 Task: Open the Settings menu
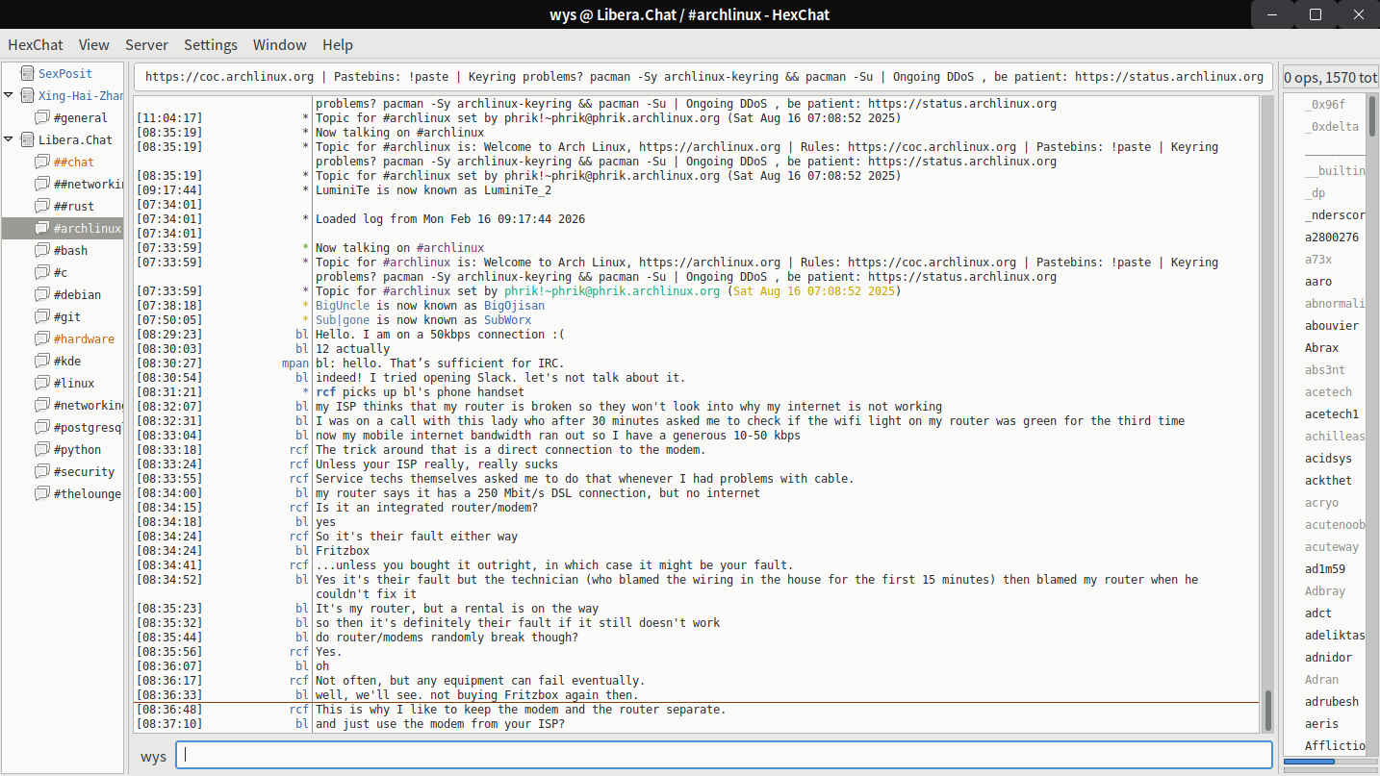(210, 44)
